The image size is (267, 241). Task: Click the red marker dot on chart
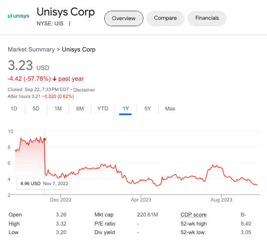pyautogui.click(x=45, y=140)
